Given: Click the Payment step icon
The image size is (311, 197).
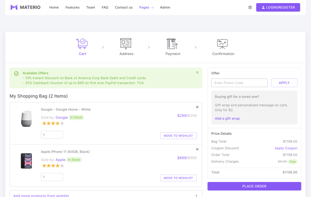Looking at the screenshot, I should 173,44.
